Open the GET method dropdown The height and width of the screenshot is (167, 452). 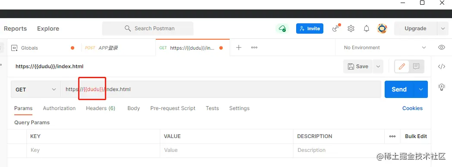point(36,90)
